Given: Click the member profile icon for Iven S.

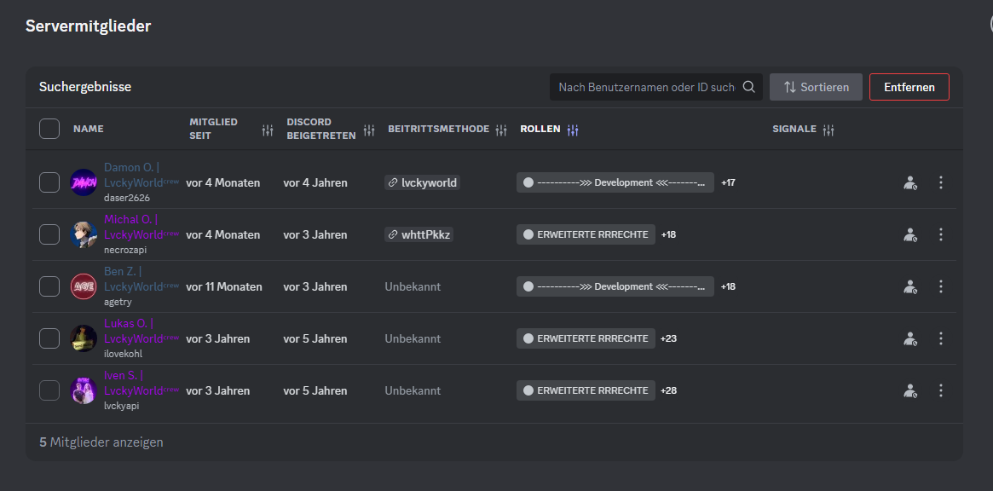Looking at the screenshot, I should (910, 390).
